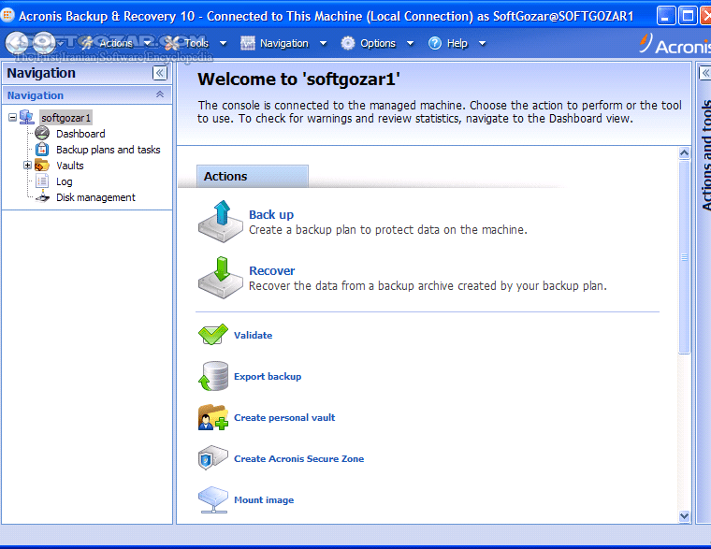This screenshot has height=549, width=711.
Task: Click the Options gear icon
Action: pos(348,44)
